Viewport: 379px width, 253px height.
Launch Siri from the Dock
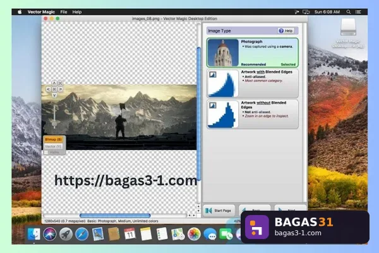(50, 234)
